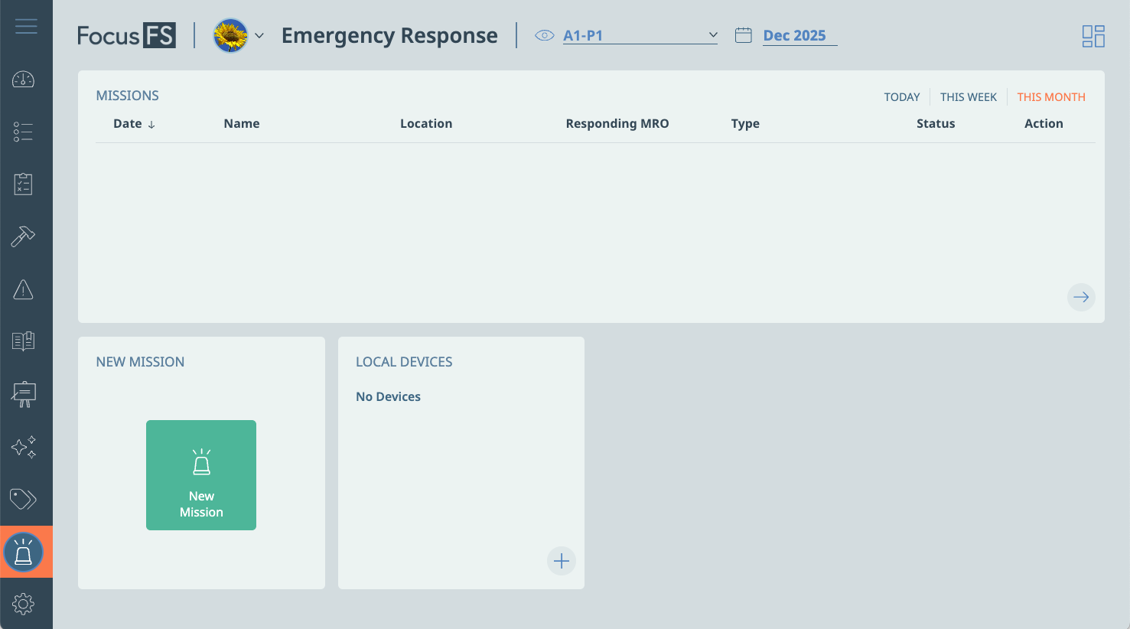Expand the sunflower avatar organization chevron
The width and height of the screenshot is (1130, 629).
tap(259, 36)
